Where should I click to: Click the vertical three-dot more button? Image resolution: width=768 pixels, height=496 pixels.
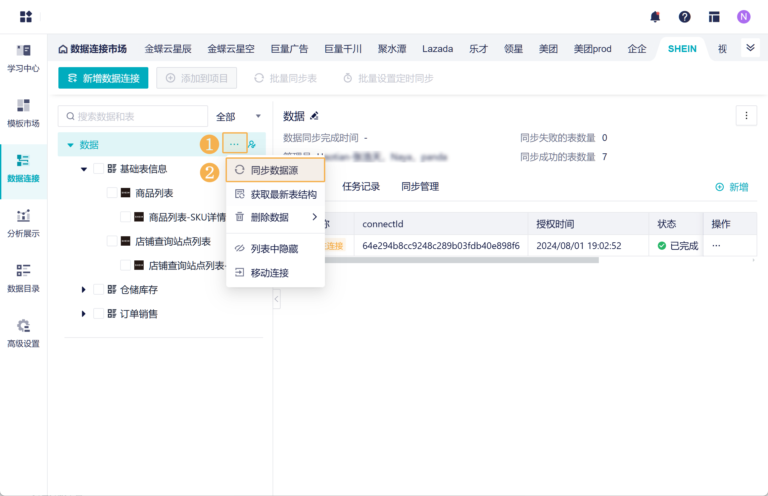pos(746,116)
